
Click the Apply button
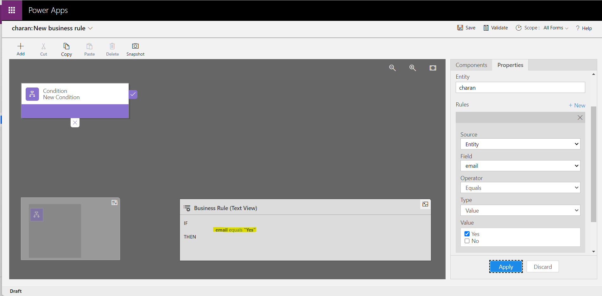506,267
